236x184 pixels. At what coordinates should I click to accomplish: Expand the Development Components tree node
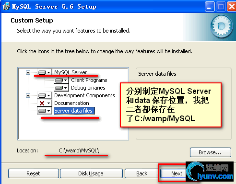[28, 95]
